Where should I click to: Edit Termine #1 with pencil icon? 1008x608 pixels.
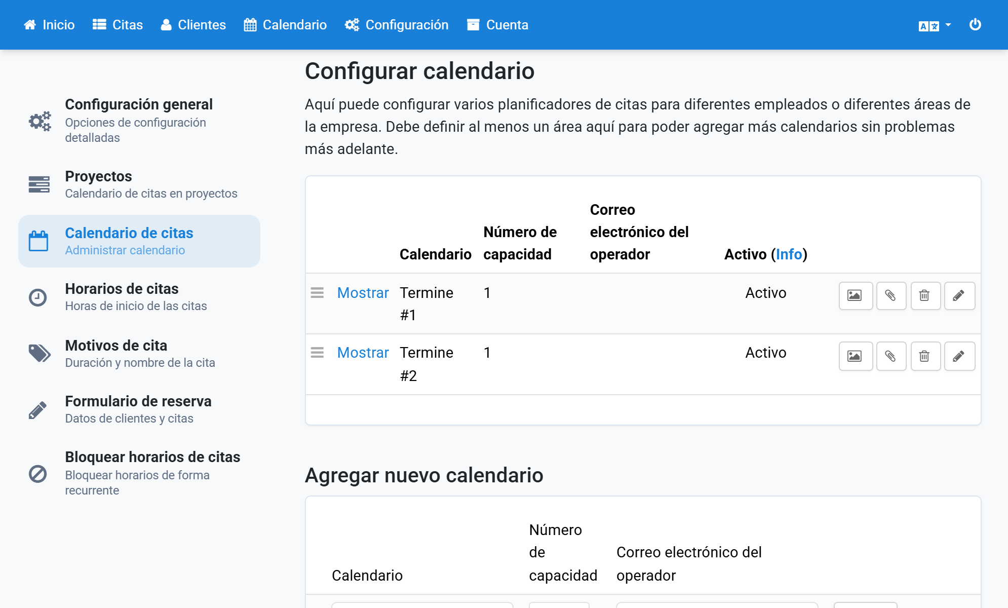pyautogui.click(x=959, y=295)
